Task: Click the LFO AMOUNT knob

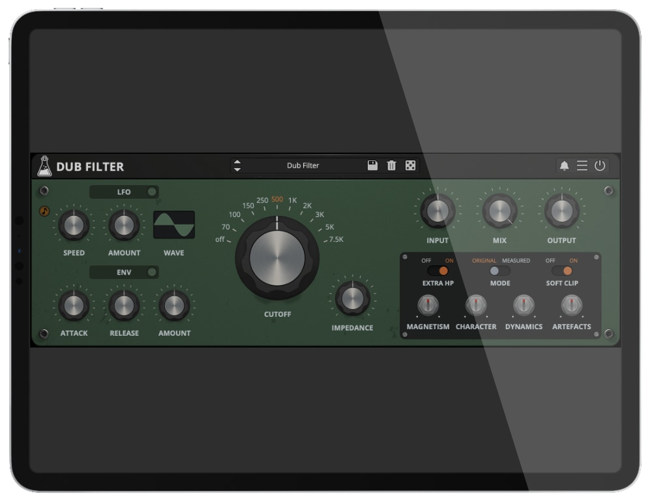Action: pos(124,226)
